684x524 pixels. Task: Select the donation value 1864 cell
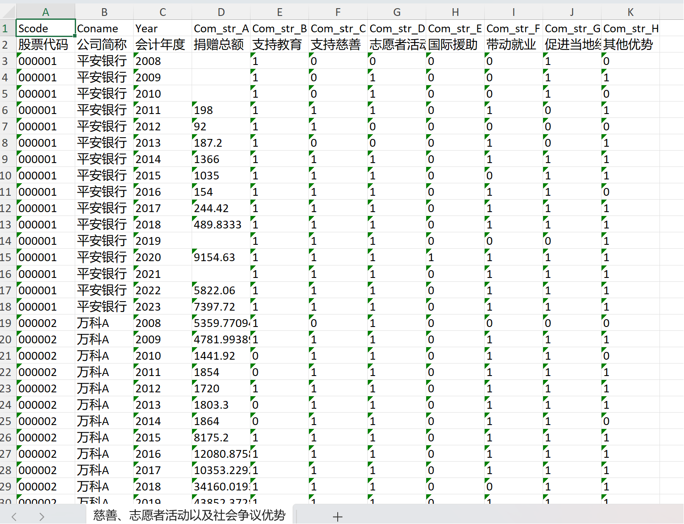pyautogui.click(x=221, y=421)
